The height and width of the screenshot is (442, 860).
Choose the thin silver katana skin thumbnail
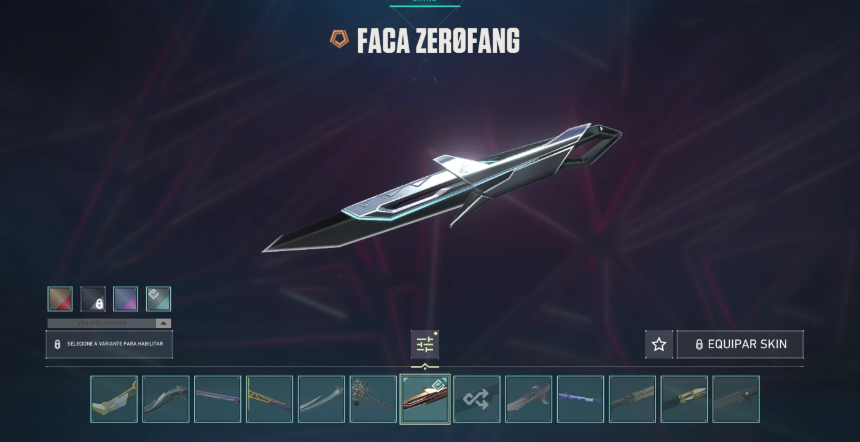321,399
